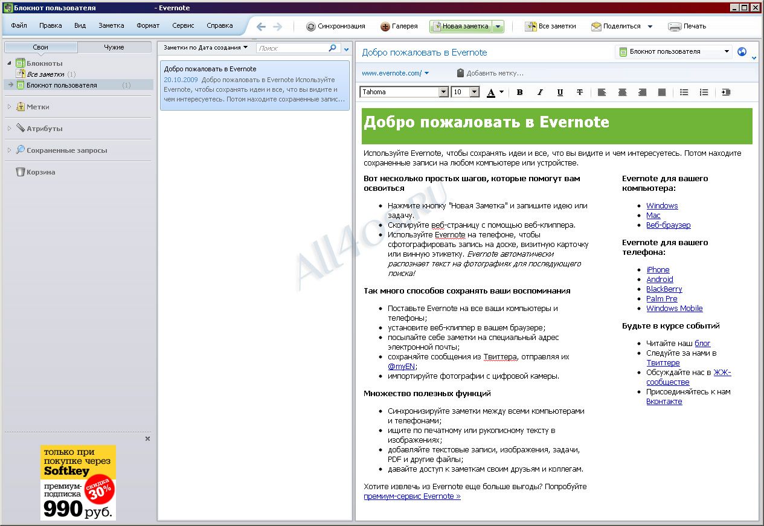Select the Добро пожаловать в Evernote note card
This screenshot has height=526, width=764.
(x=255, y=85)
